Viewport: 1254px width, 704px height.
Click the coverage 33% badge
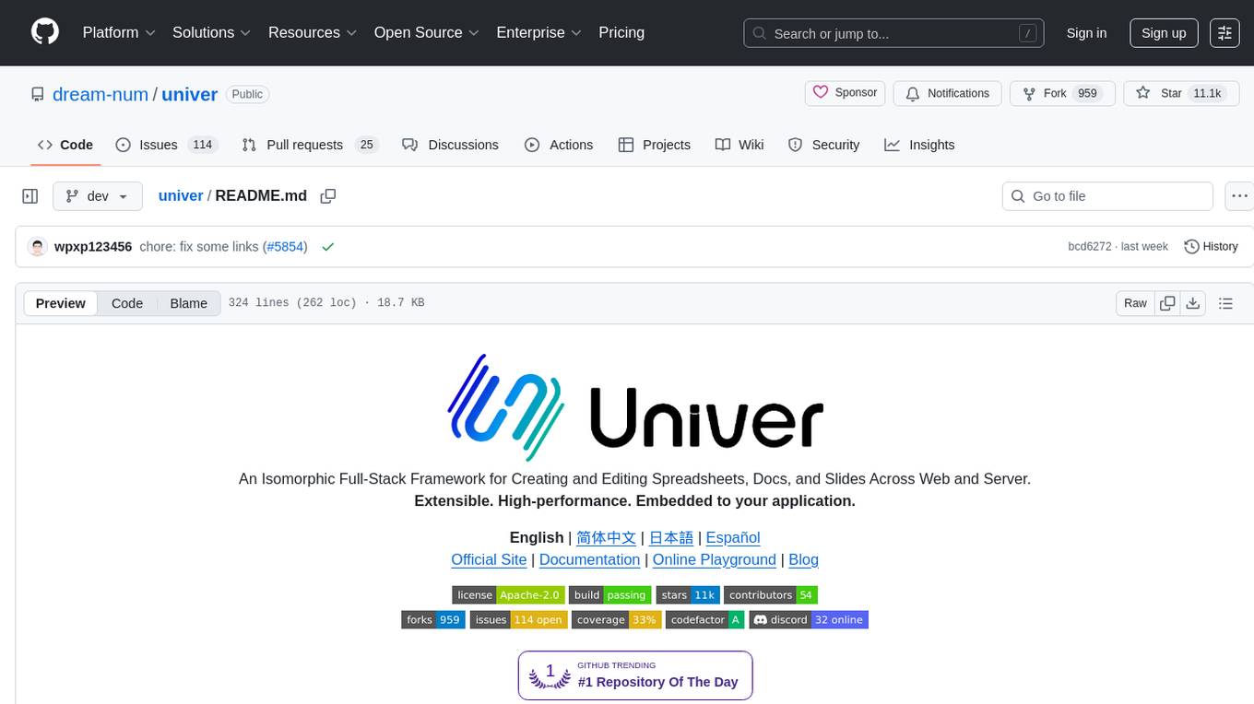pos(616,620)
